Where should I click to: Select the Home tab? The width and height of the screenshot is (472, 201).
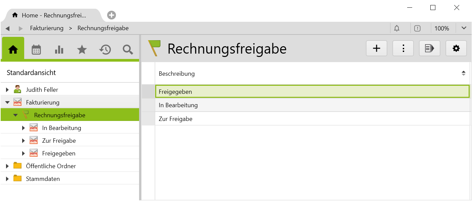click(50, 15)
